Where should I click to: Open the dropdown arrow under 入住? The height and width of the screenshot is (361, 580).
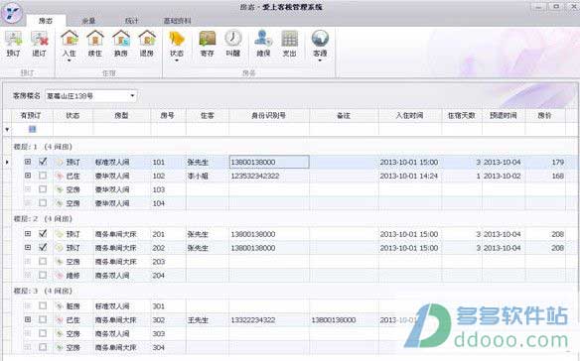point(70,60)
